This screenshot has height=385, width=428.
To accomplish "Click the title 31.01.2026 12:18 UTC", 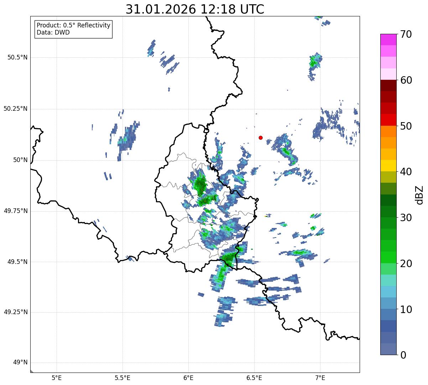I will [195, 9].
